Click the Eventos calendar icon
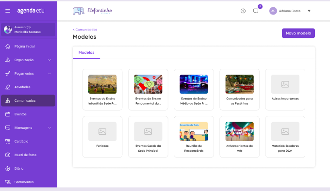Image resolution: width=330 pixels, height=191 pixels. 8,114
